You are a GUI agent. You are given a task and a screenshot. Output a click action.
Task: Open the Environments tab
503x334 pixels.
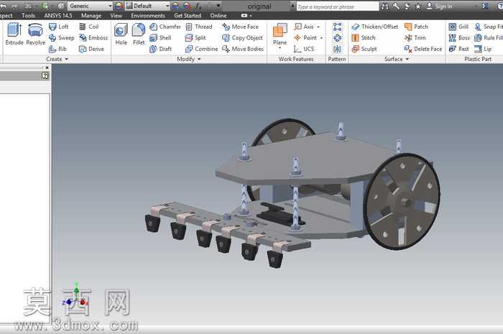point(148,15)
